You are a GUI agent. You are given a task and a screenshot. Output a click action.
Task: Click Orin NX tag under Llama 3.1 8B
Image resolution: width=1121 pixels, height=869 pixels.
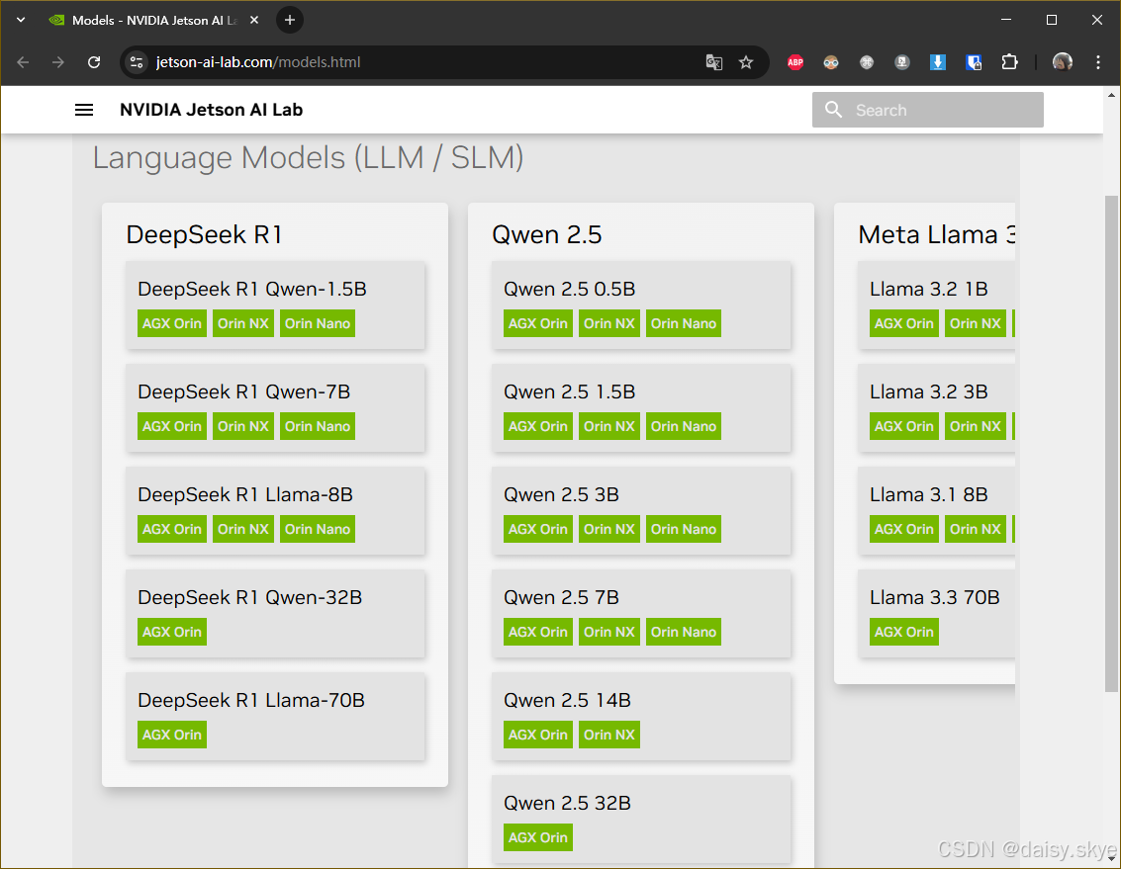click(x=976, y=529)
